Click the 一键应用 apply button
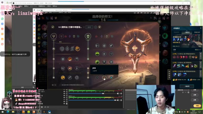The image size is (203, 114). 187,86
